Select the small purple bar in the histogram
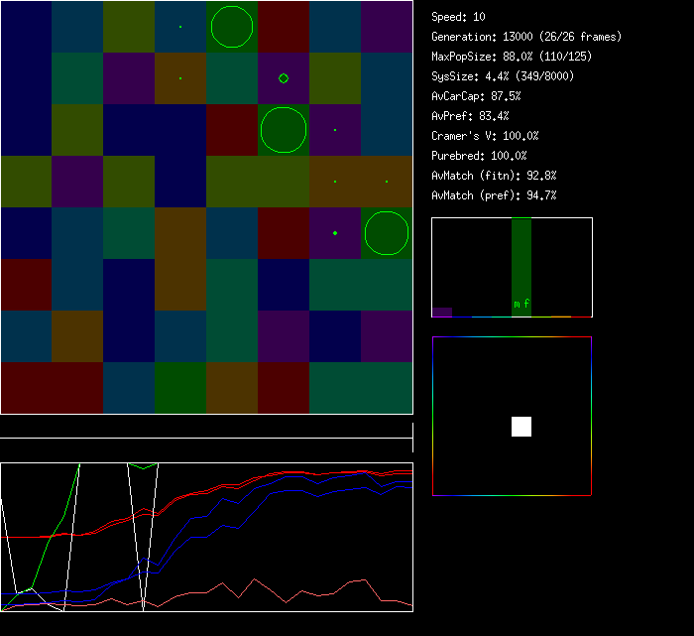The image size is (694, 636). pyautogui.click(x=442, y=312)
